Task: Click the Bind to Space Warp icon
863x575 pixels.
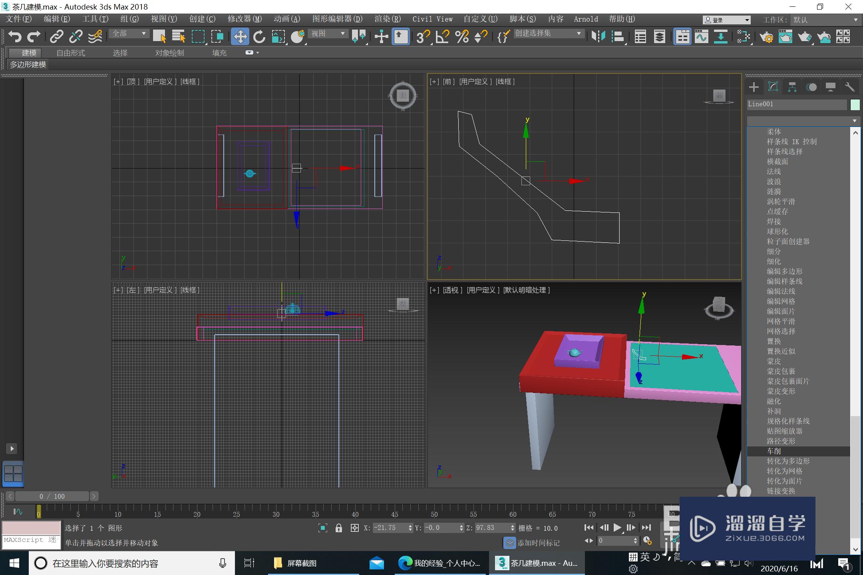Action: pyautogui.click(x=95, y=37)
